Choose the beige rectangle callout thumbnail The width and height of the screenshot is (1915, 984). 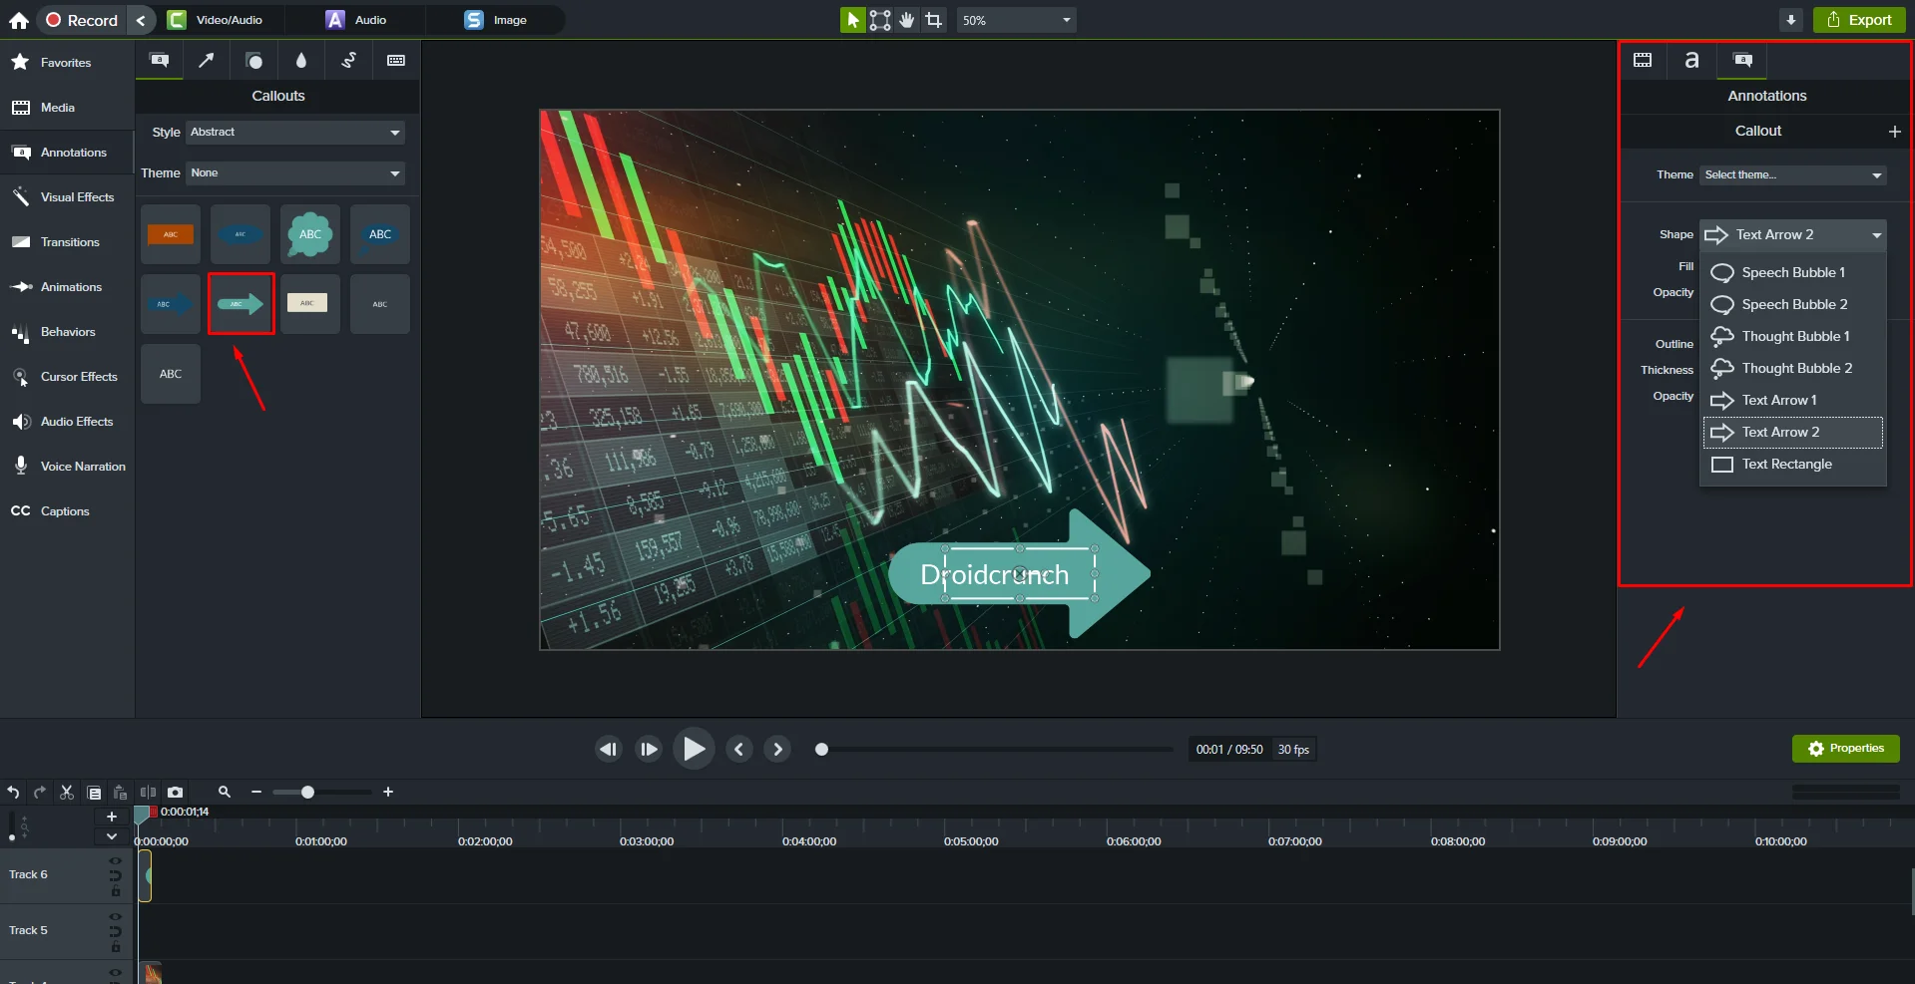coord(310,304)
